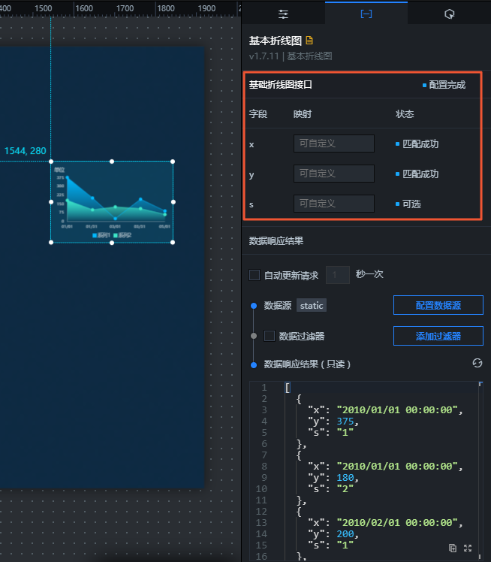Open the style configuration tab icon
This screenshot has width=491, height=562.
click(x=283, y=14)
